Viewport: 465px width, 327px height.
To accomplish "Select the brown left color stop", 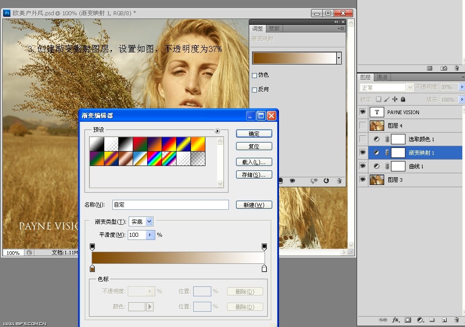I will pyautogui.click(x=92, y=268).
